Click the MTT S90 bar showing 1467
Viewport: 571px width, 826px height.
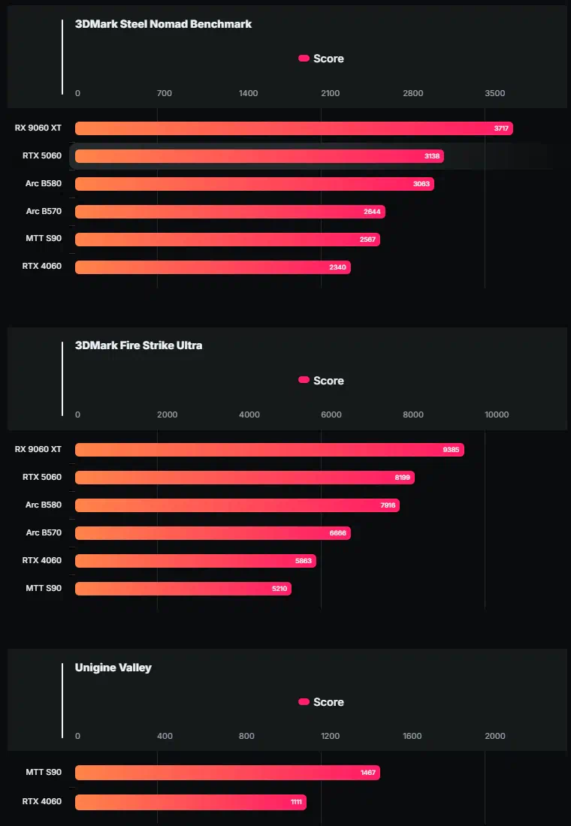tap(228, 773)
